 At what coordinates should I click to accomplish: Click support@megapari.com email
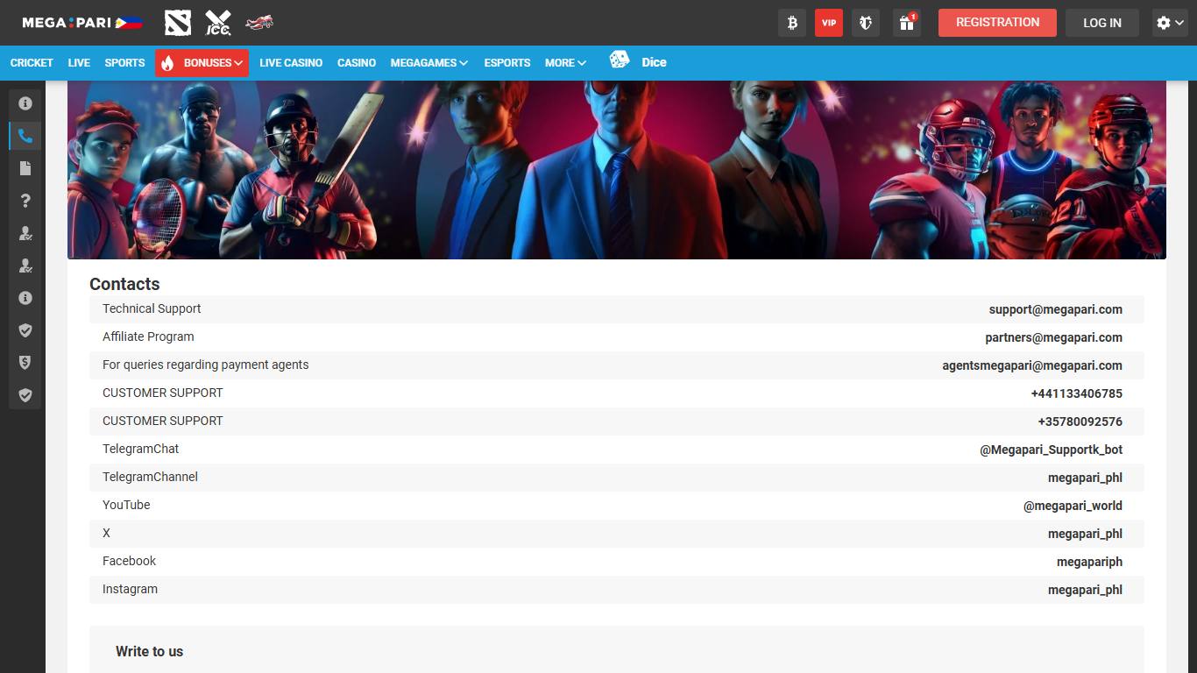coord(1055,309)
